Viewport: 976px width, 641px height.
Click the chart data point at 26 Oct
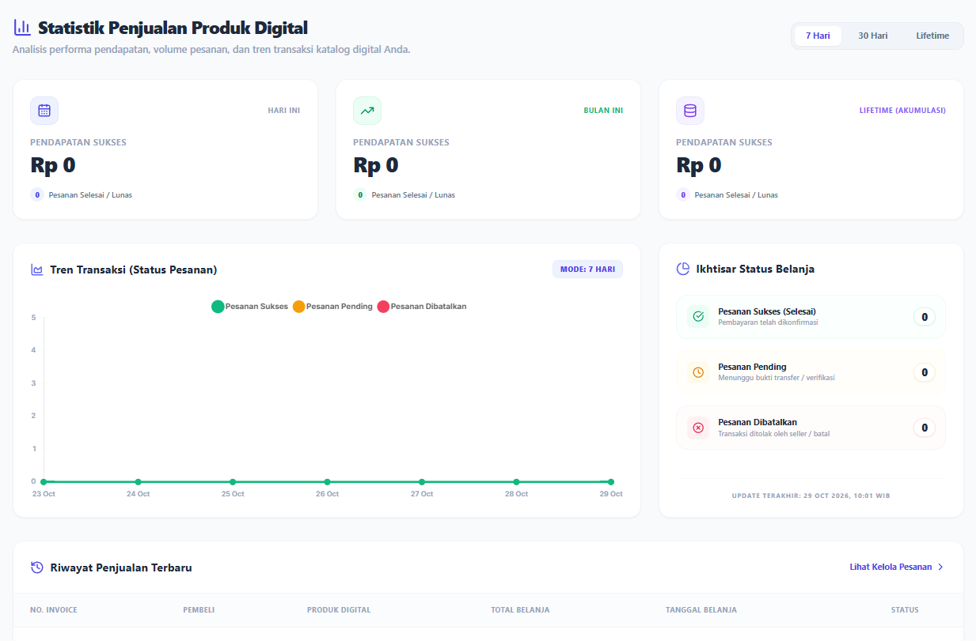[327, 481]
